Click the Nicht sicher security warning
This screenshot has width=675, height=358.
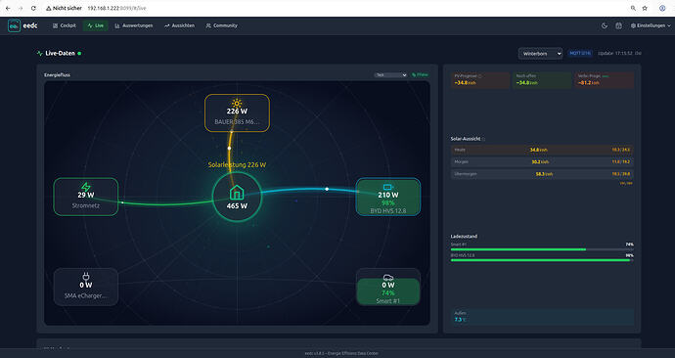[64, 8]
